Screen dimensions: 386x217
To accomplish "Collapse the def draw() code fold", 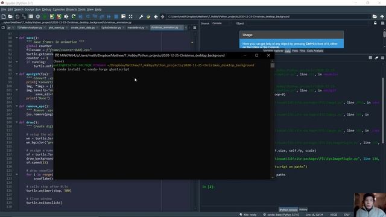I will [x=17, y=122].
